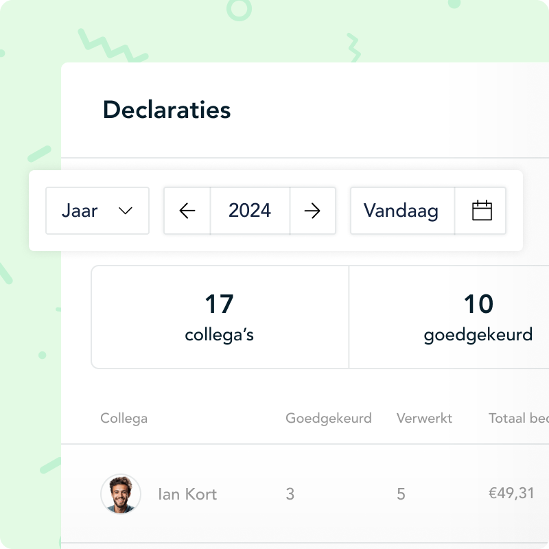Sort by the Collega column header

(124, 418)
